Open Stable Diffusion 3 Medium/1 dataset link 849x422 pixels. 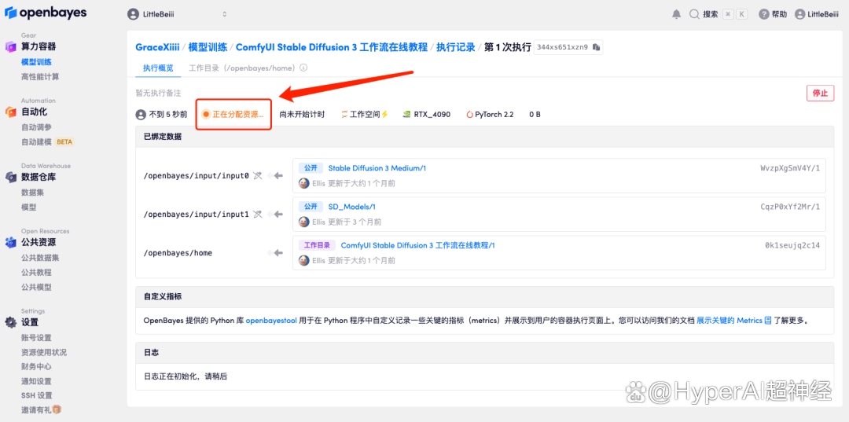(x=377, y=168)
